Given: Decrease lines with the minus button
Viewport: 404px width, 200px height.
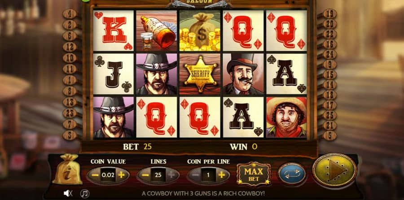Looking at the screenshot, I should (x=145, y=175).
